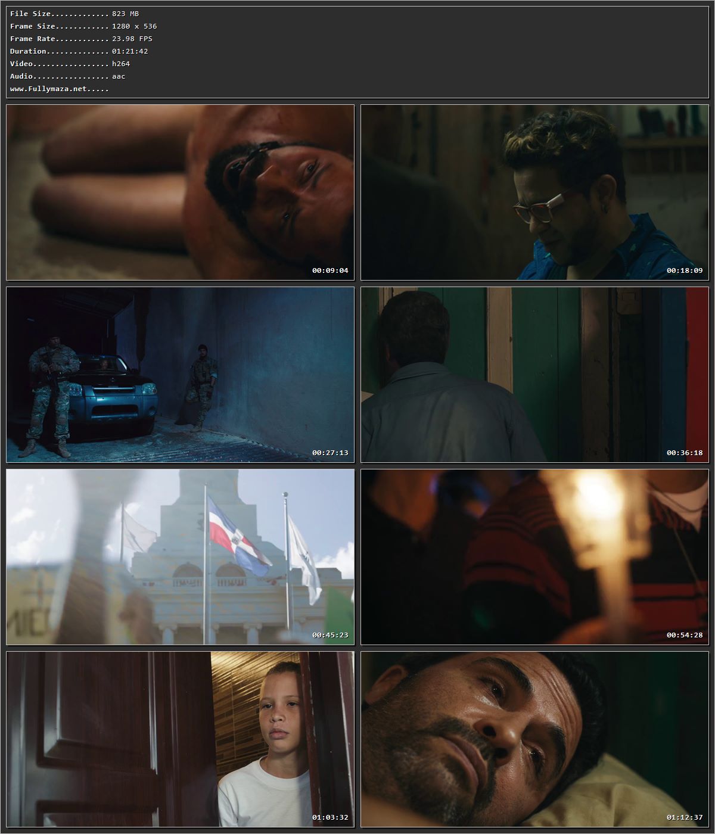The image size is (715, 834).
Task: Select the candle frame at 00:54:28
Action: (534, 557)
